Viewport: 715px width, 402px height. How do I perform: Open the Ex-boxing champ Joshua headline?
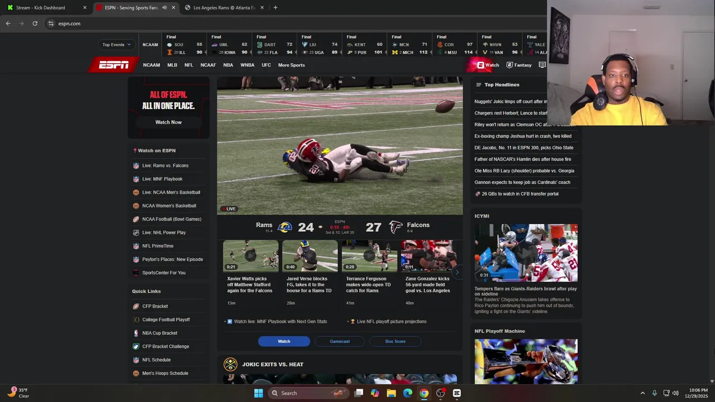point(523,136)
